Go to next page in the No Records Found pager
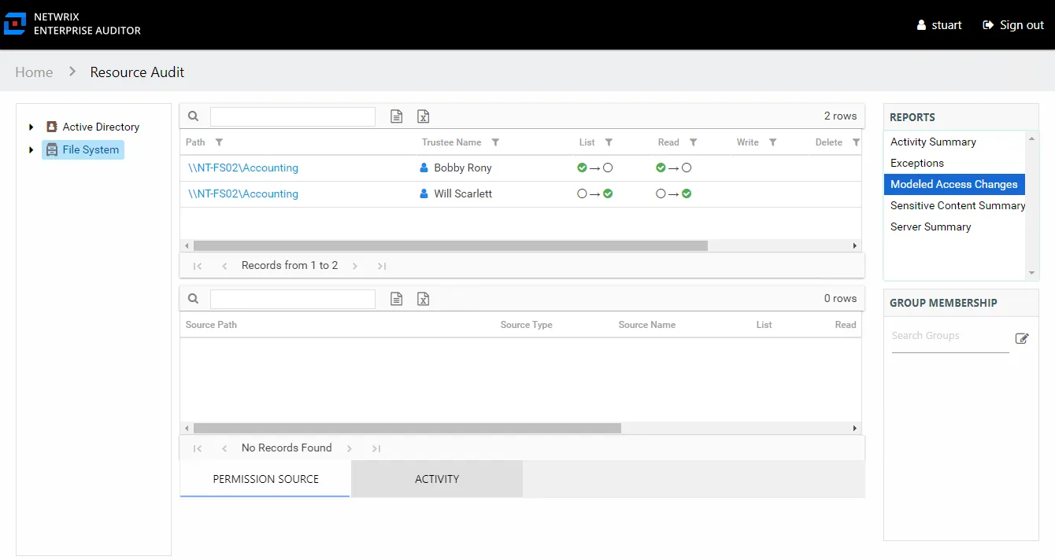Viewport: 1055px width, 560px height. click(350, 448)
